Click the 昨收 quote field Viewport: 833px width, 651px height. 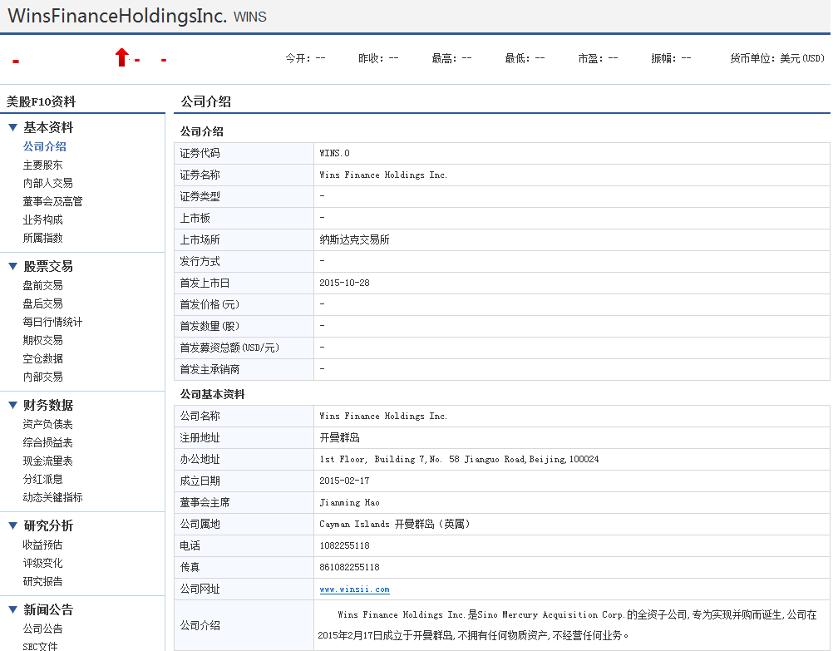pyautogui.click(x=378, y=58)
